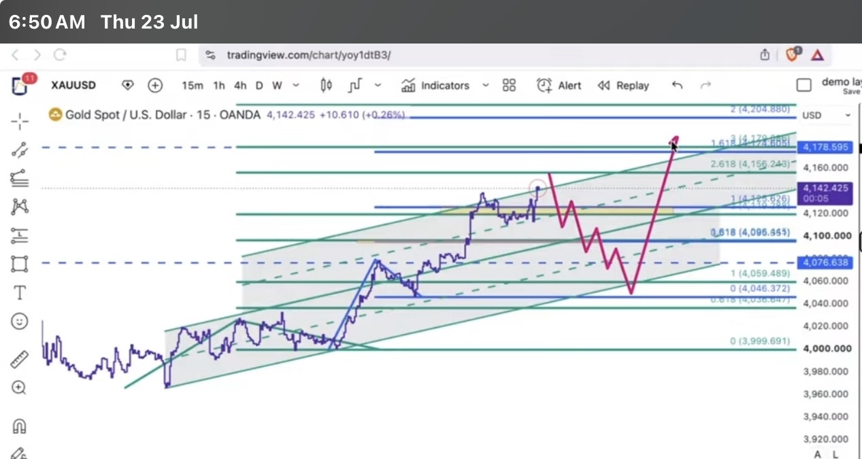Select the trend line drawing tool
This screenshot has width=862, height=459.
20,150
